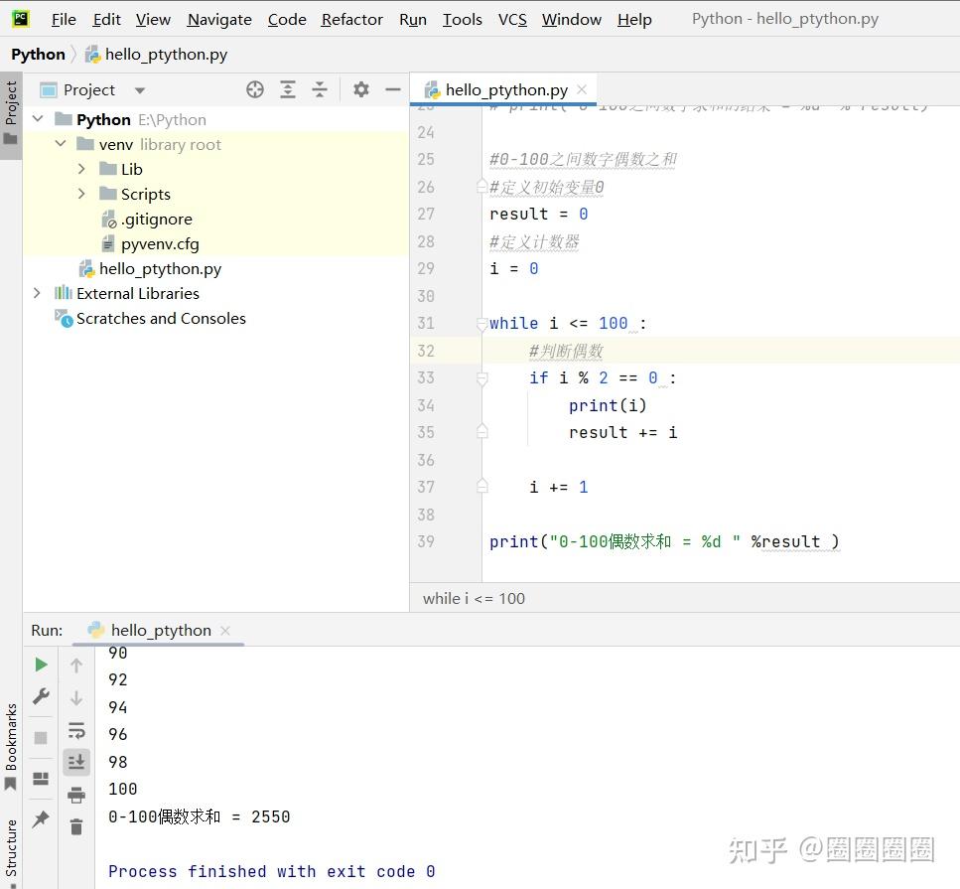Image resolution: width=960 pixels, height=889 pixels.
Task: Open Project panel options with the gear icon
Action: [360, 89]
